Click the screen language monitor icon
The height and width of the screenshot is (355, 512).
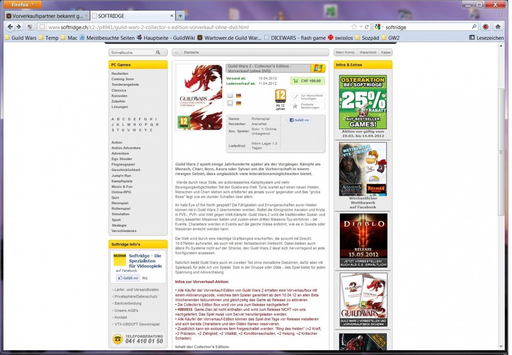pyautogui.click(x=230, y=103)
